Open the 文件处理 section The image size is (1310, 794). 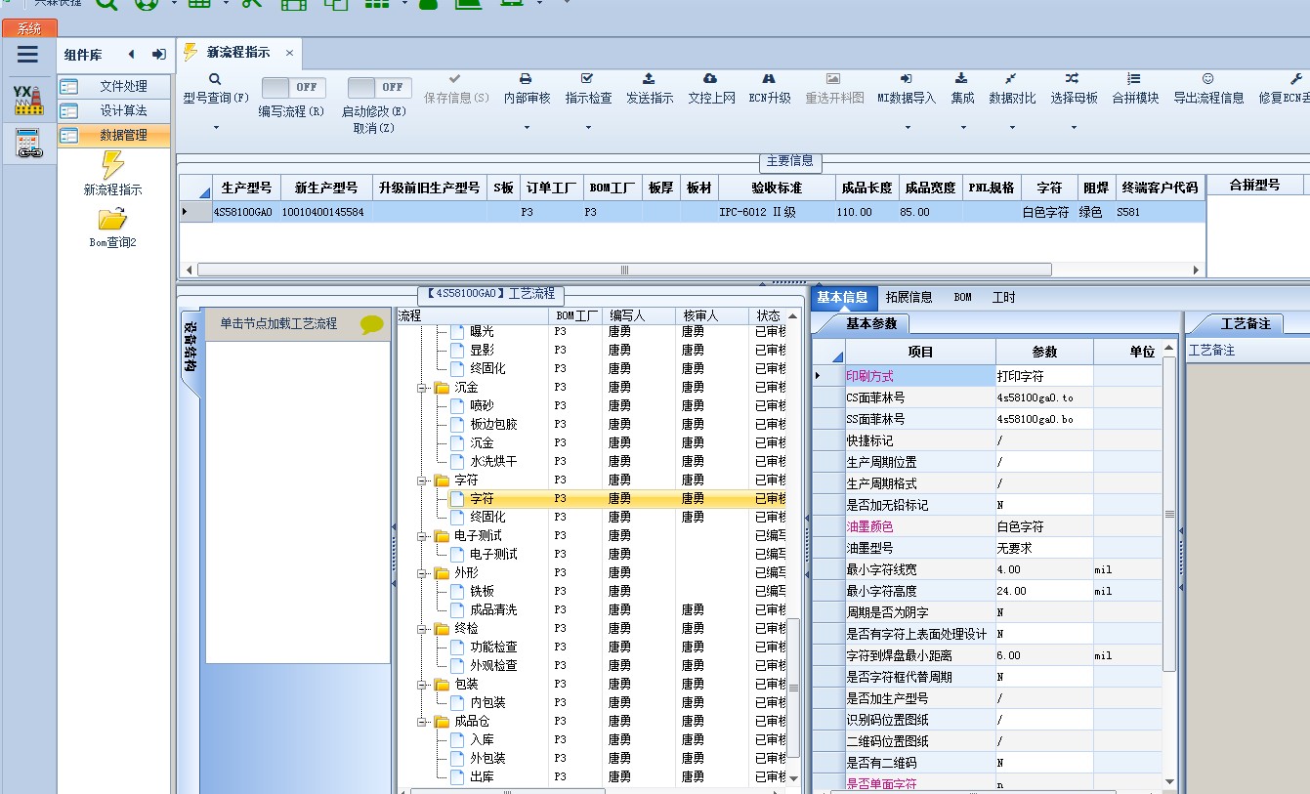(x=113, y=87)
